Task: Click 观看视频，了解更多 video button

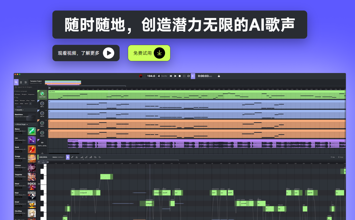Action: tap(86, 53)
